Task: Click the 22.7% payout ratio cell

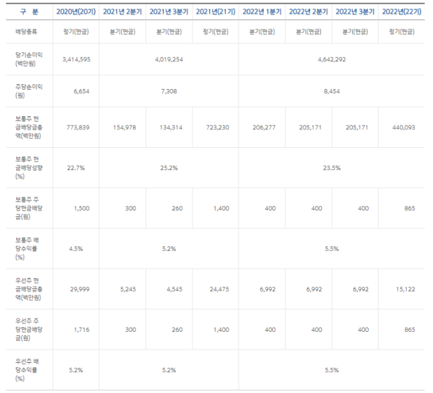Action: point(76,168)
